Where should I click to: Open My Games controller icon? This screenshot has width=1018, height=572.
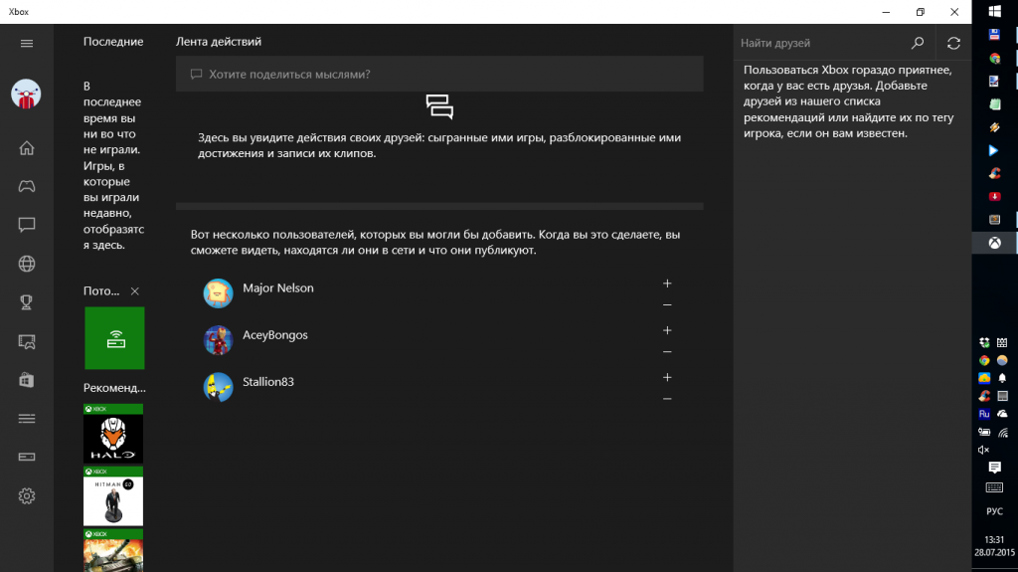[x=27, y=186]
